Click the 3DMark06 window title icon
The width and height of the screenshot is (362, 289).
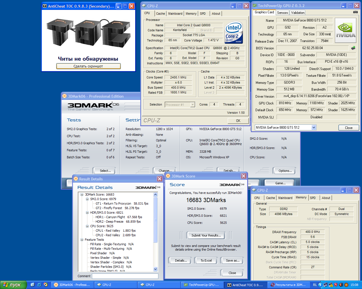[64, 96]
